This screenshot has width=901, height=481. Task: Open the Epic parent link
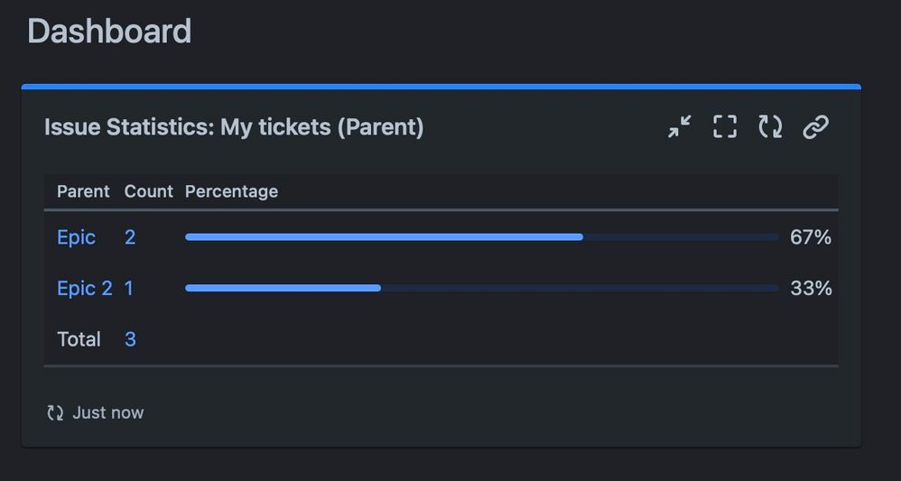point(76,237)
